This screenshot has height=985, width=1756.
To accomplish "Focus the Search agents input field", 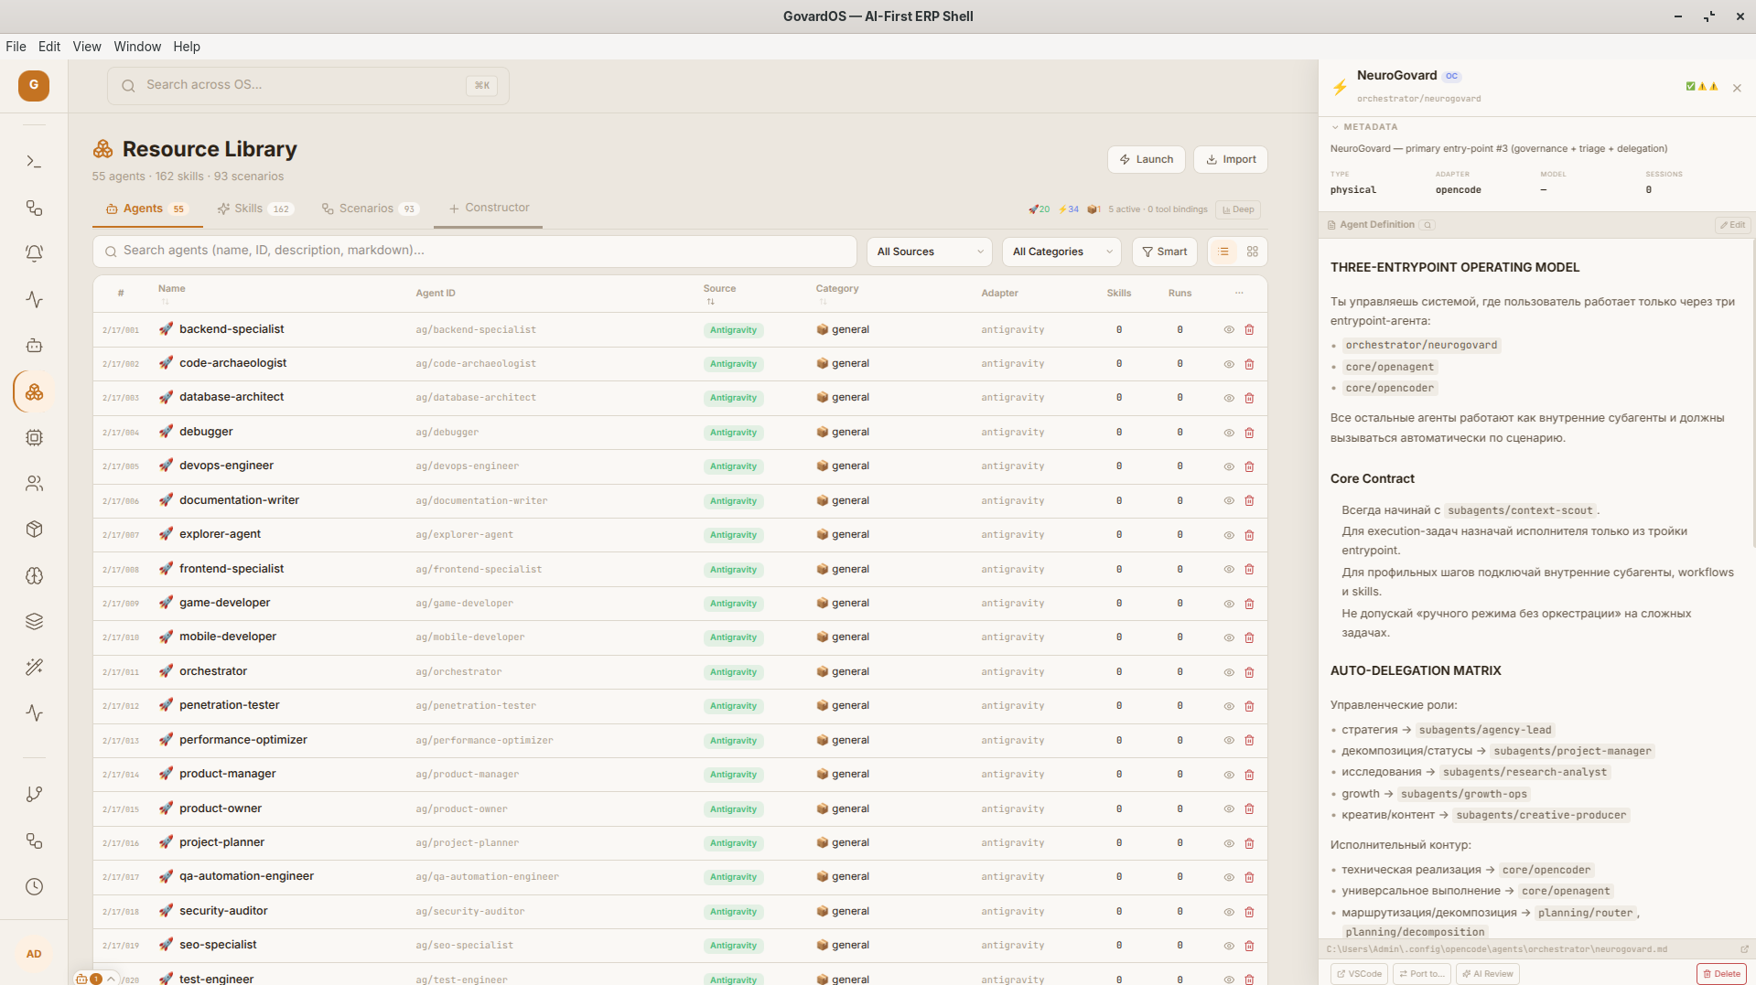I will tap(474, 251).
